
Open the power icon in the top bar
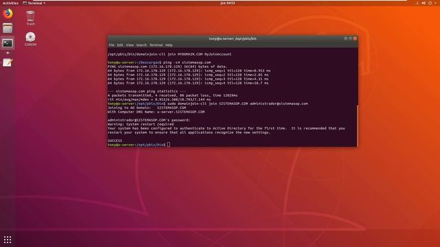coord(430,3)
